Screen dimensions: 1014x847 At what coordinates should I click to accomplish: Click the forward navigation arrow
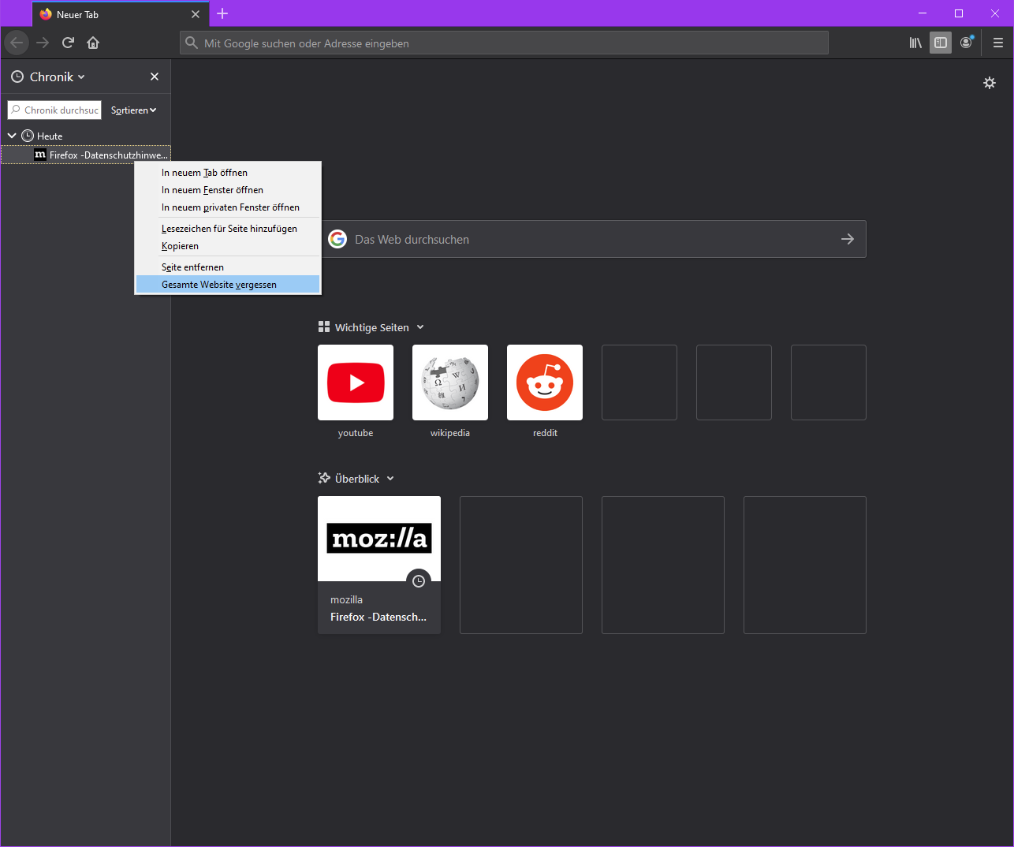pyautogui.click(x=43, y=43)
